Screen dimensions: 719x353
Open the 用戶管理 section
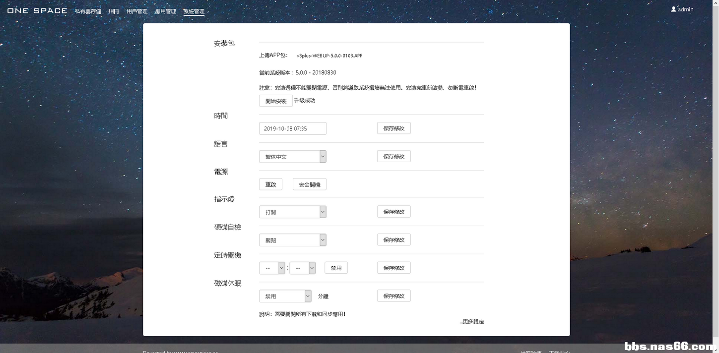[x=137, y=11]
